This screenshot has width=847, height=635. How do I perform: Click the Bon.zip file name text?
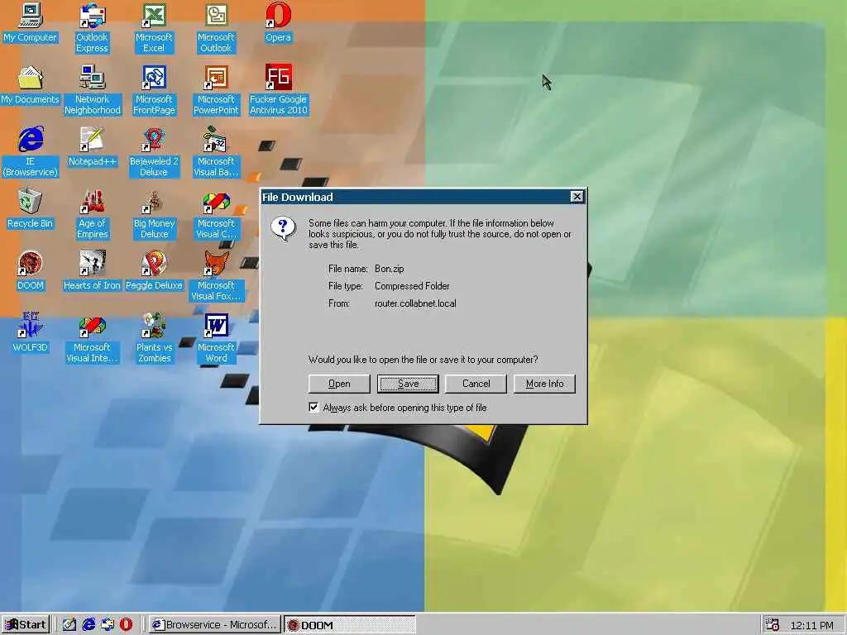click(x=390, y=269)
